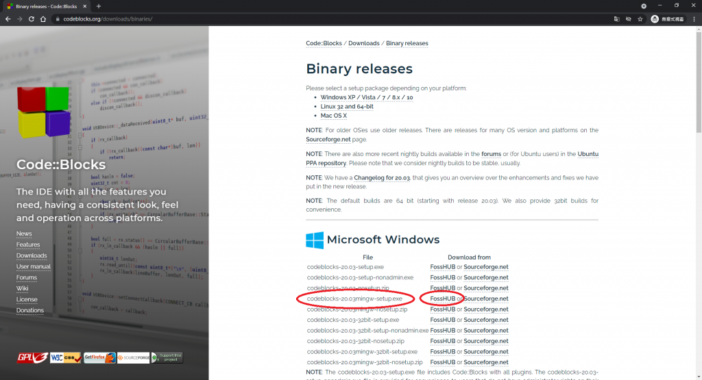This screenshot has width=702, height=380.
Task: Open the Changelog for 20.03 link
Action: pos(382,177)
